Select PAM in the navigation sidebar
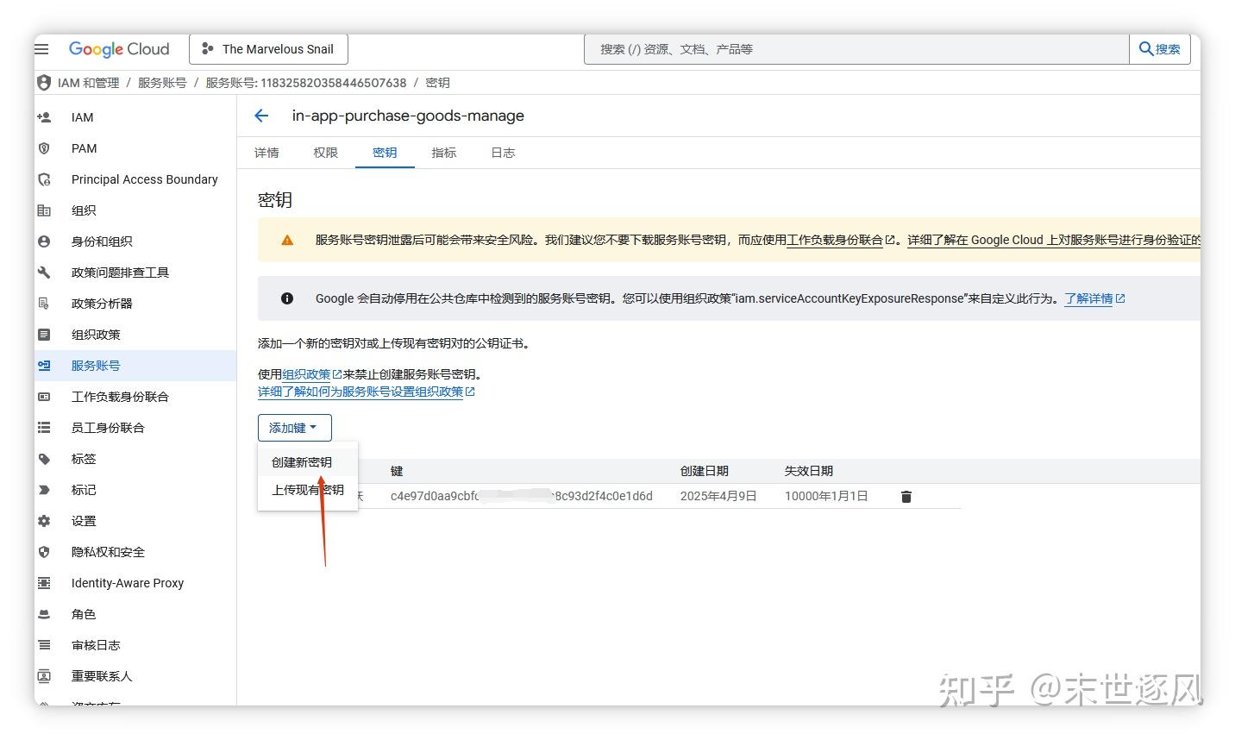 [83, 147]
